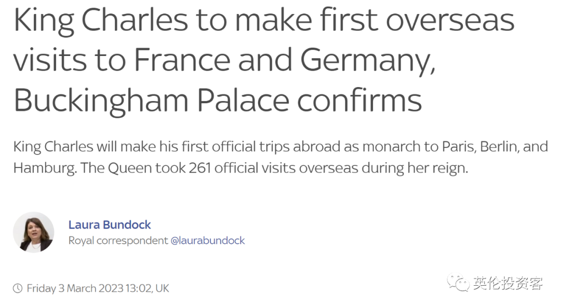This screenshot has height=308, width=561.
Task: Click the 英伦投资客 watermark text
Action: [x=507, y=283]
